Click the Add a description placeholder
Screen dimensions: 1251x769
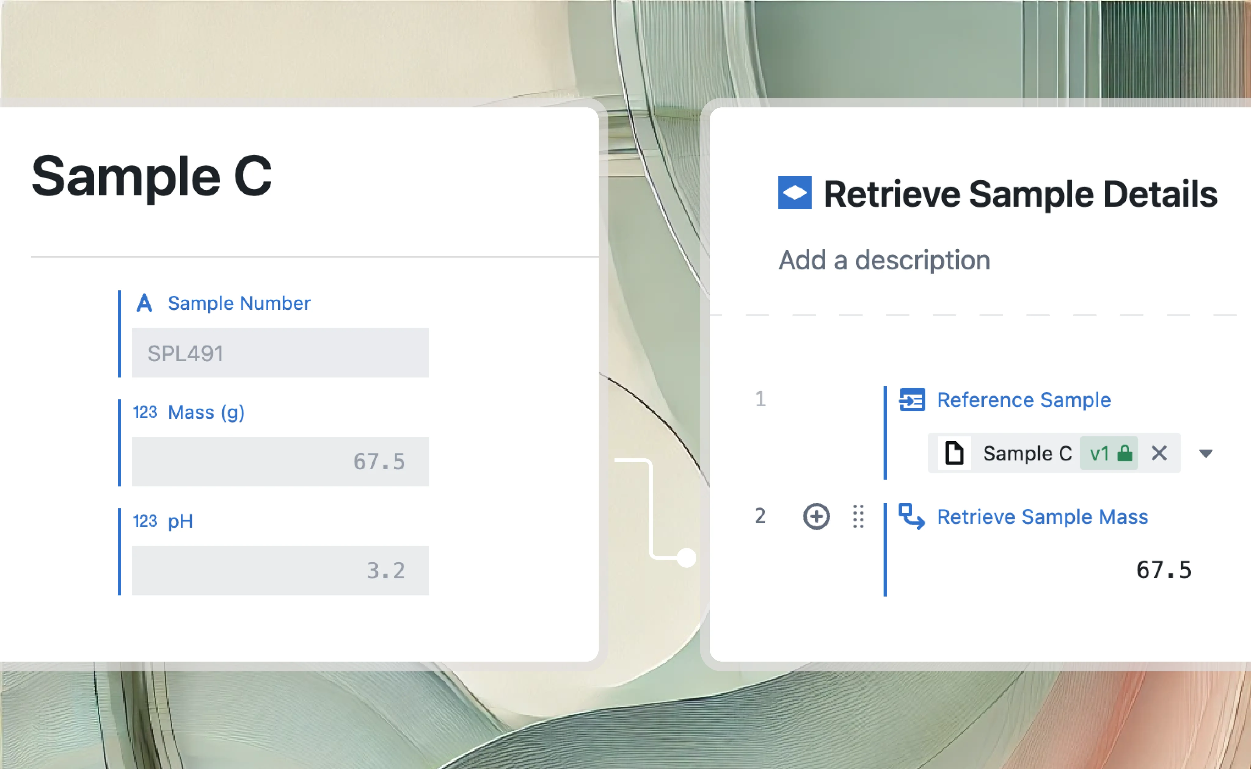[x=884, y=260]
